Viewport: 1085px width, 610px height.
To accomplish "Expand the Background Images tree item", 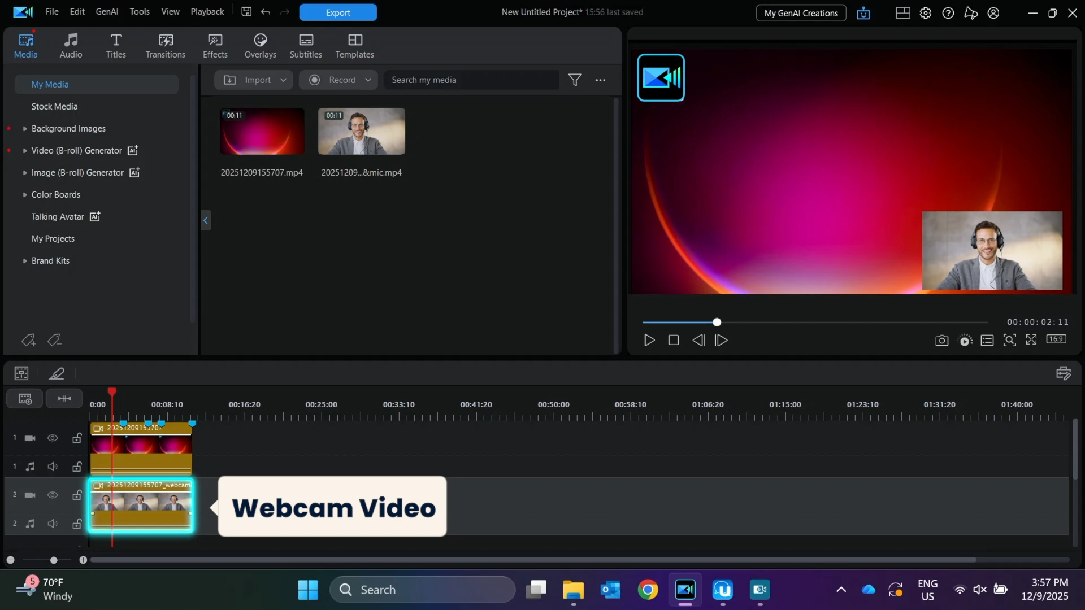I will coord(25,129).
